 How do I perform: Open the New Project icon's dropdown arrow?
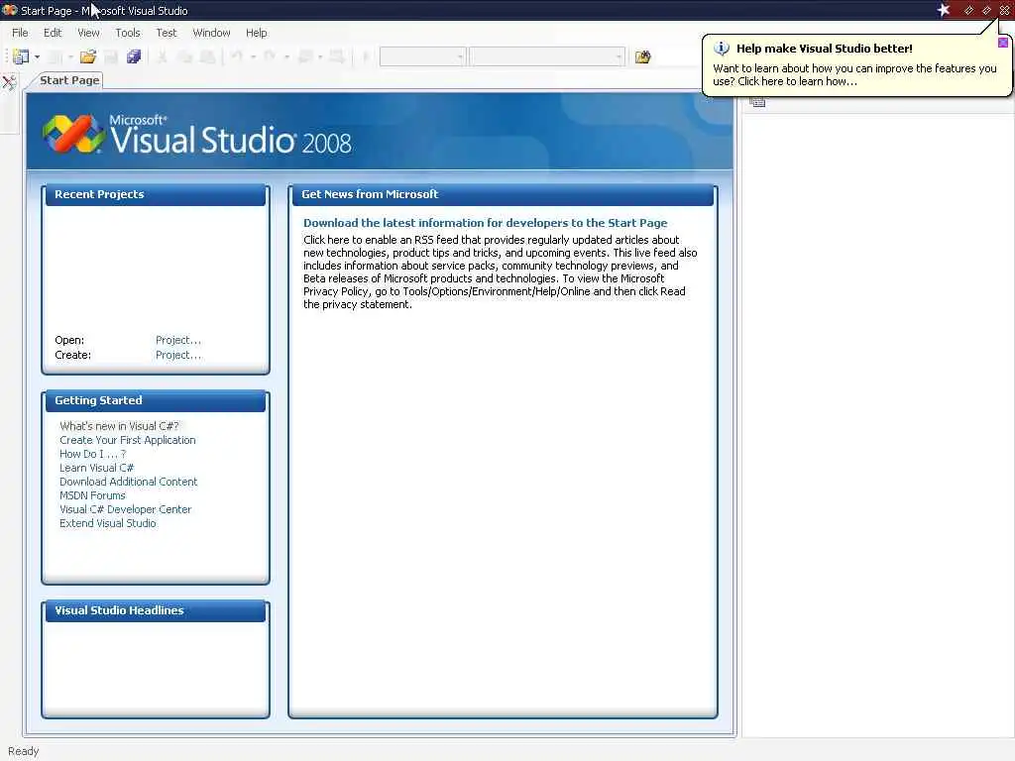pyautogui.click(x=37, y=56)
